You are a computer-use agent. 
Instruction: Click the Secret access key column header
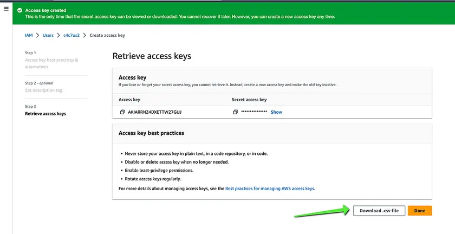pos(249,100)
